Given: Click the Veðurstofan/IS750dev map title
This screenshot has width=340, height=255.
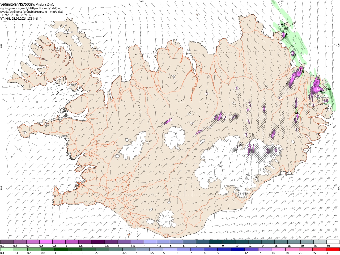Looking at the screenshot, I should click(17, 5).
